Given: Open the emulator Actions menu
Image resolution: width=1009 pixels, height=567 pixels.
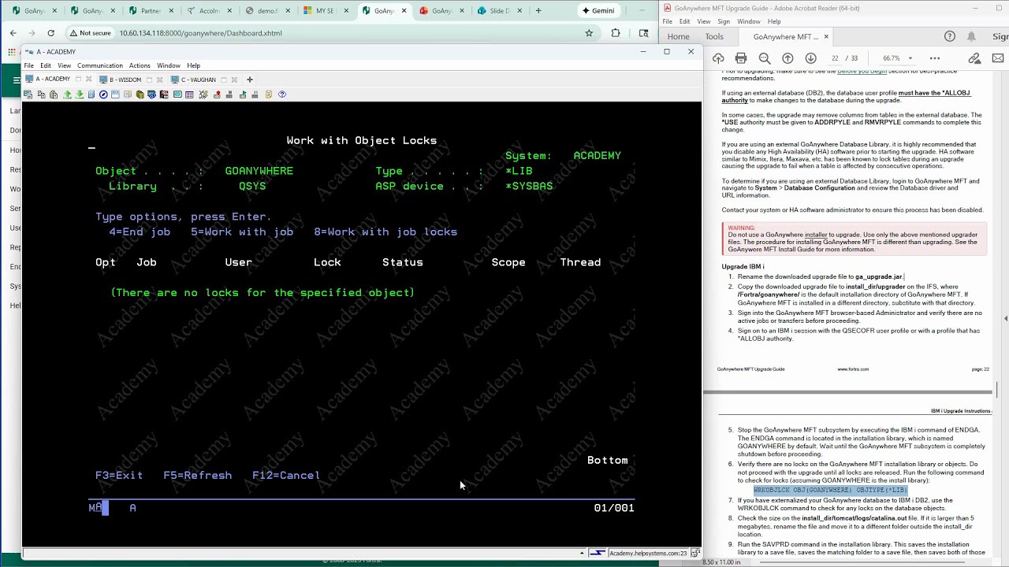Looking at the screenshot, I should tap(140, 65).
